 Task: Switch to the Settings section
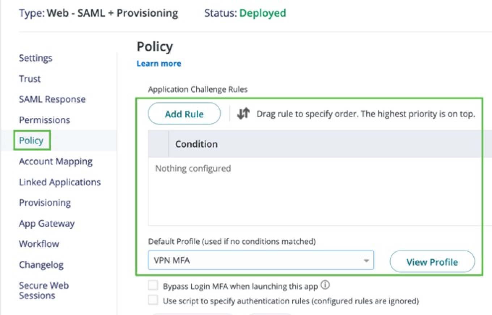pos(35,58)
